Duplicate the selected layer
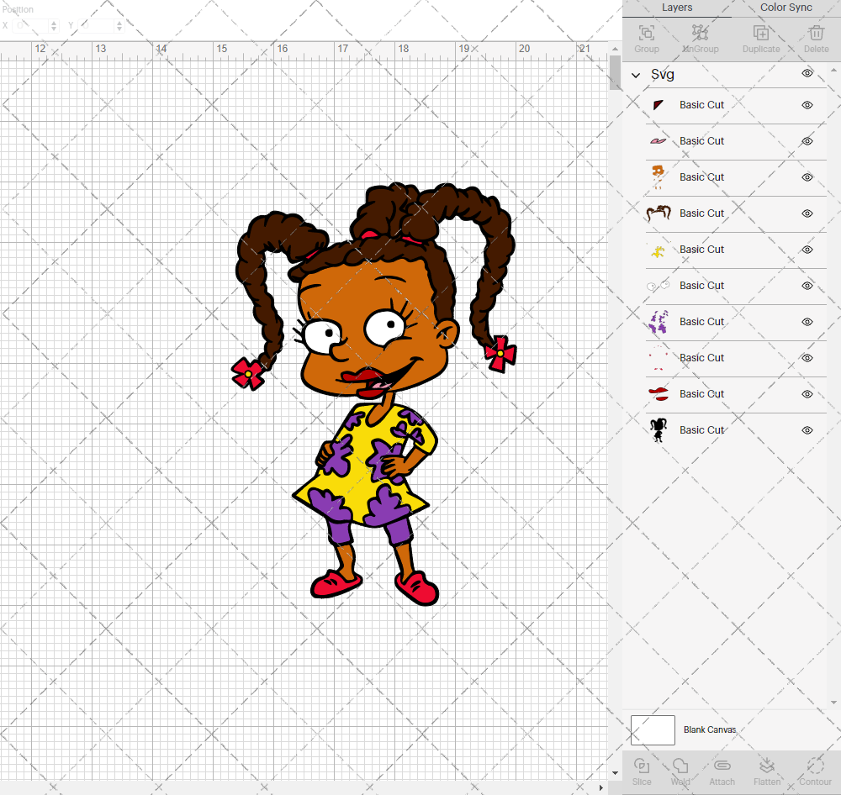 (760, 38)
